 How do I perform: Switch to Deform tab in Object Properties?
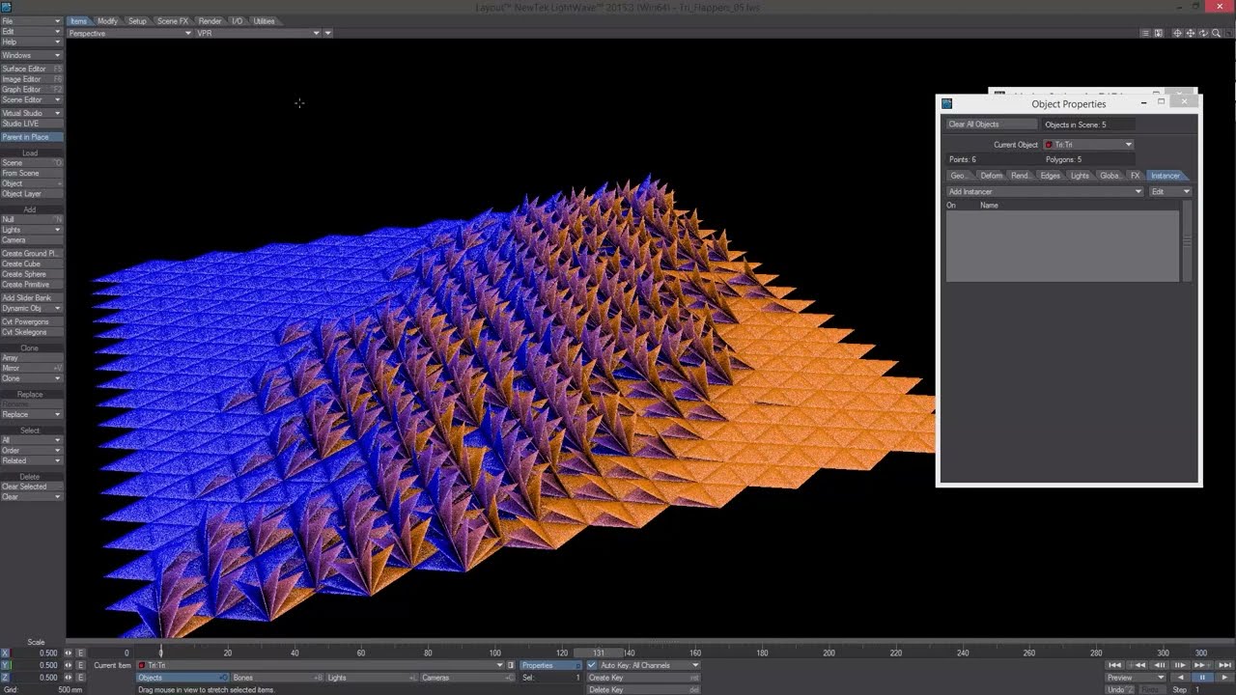992,176
